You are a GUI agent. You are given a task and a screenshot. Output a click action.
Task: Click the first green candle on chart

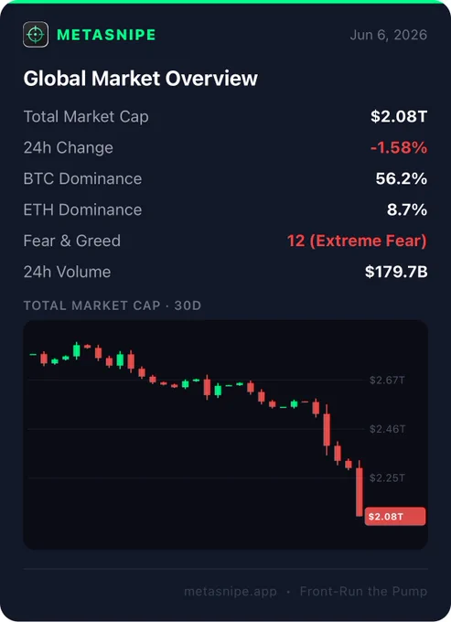pos(33,354)
